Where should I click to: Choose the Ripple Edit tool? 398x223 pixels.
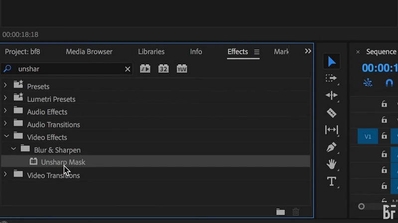[x=331, y=95]
